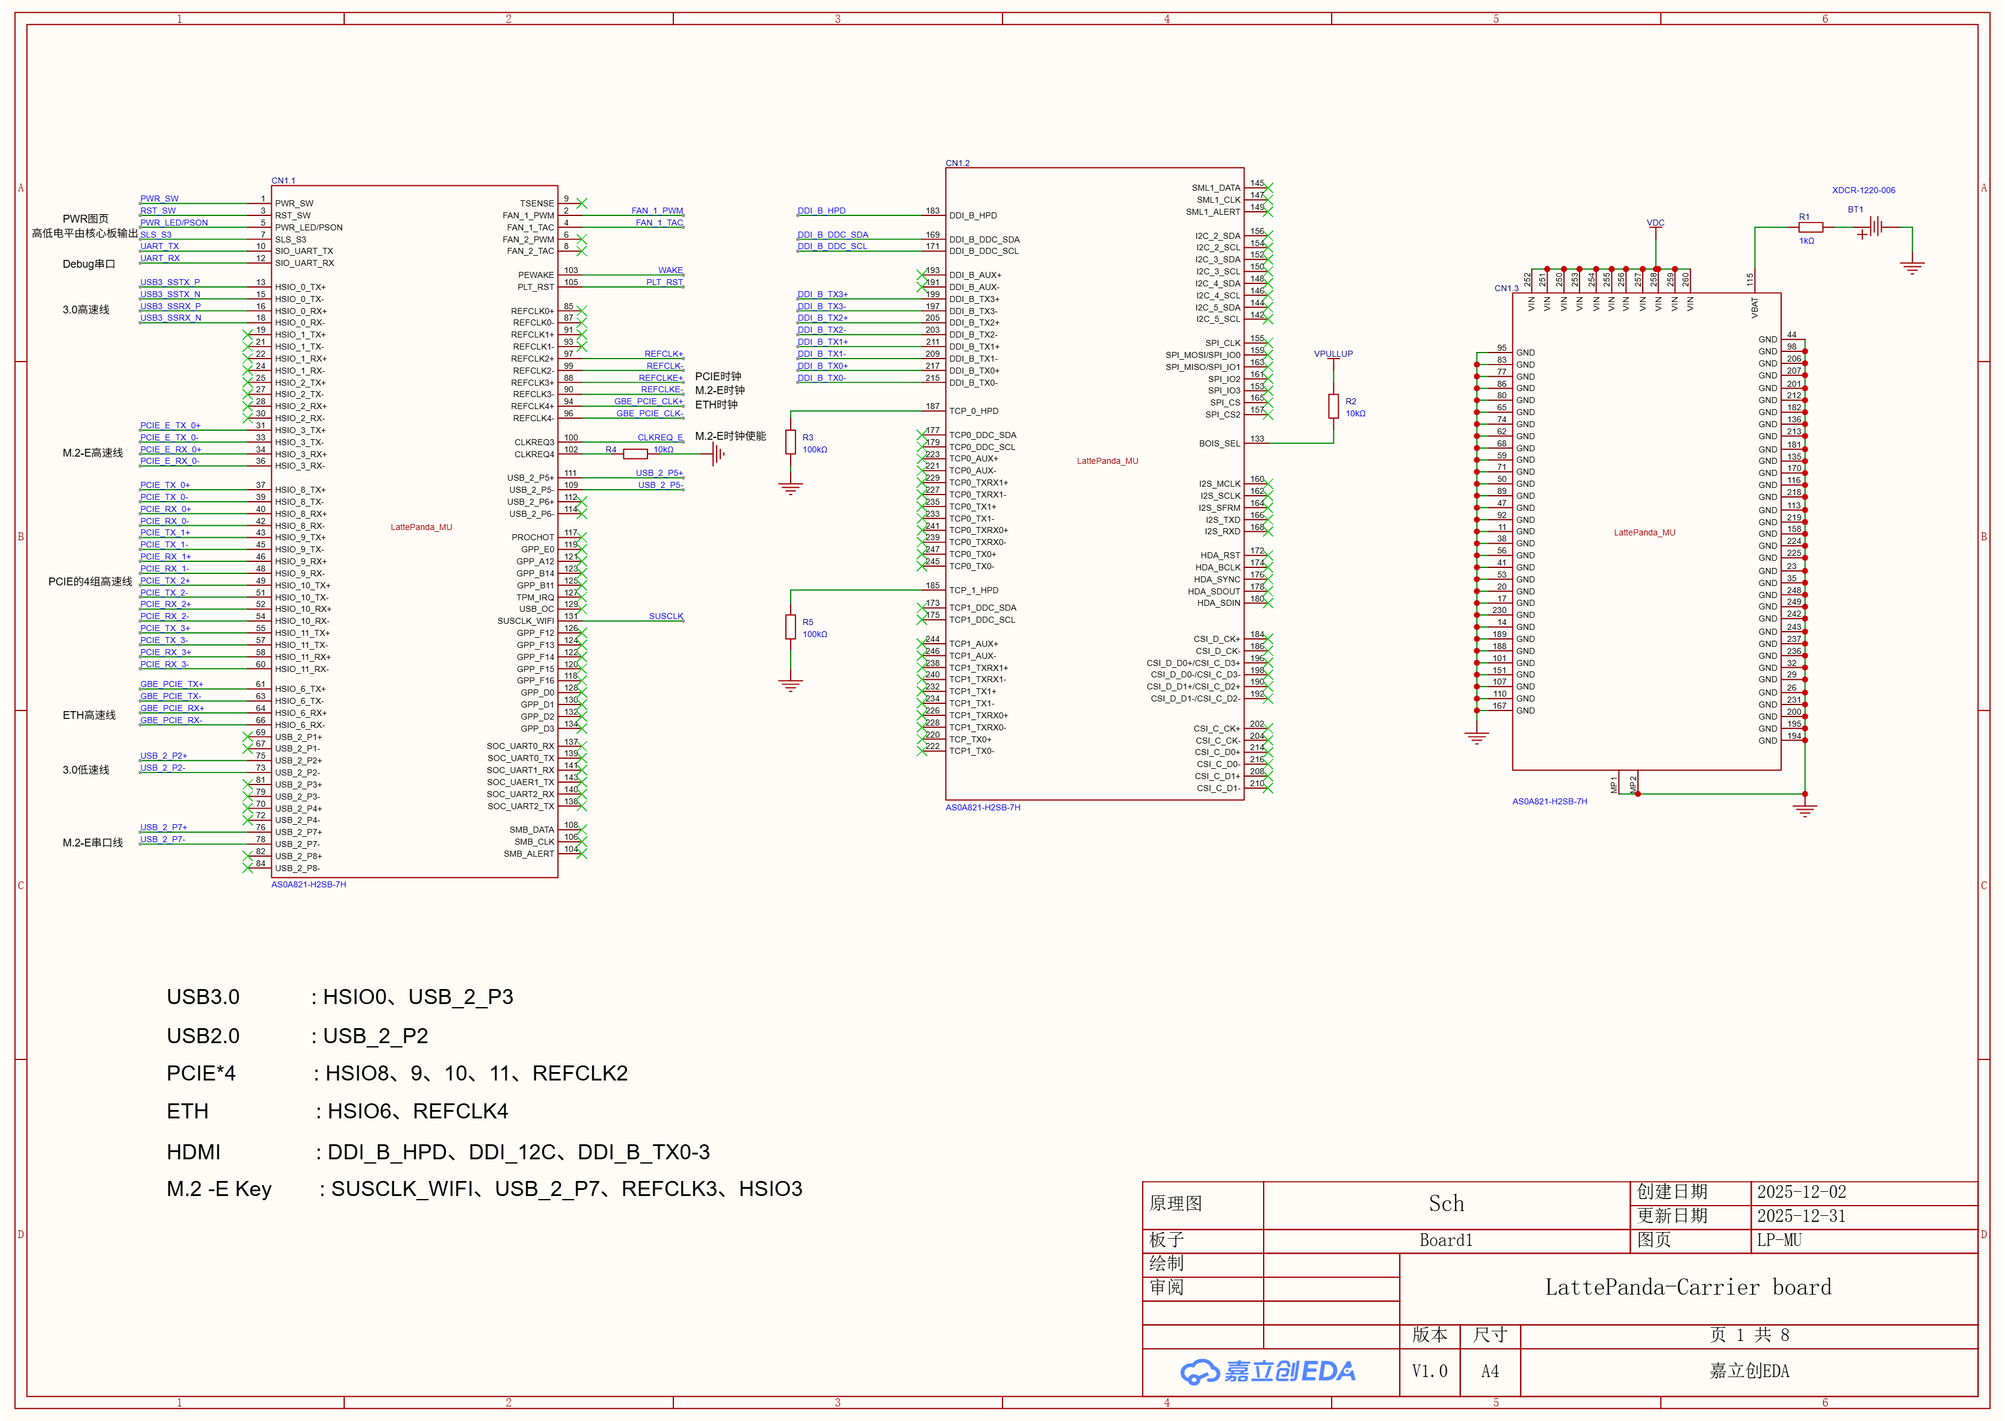Select the "PCIE*4" note heading
The image size is (2005, 1421).
(x=202, y=1074)
